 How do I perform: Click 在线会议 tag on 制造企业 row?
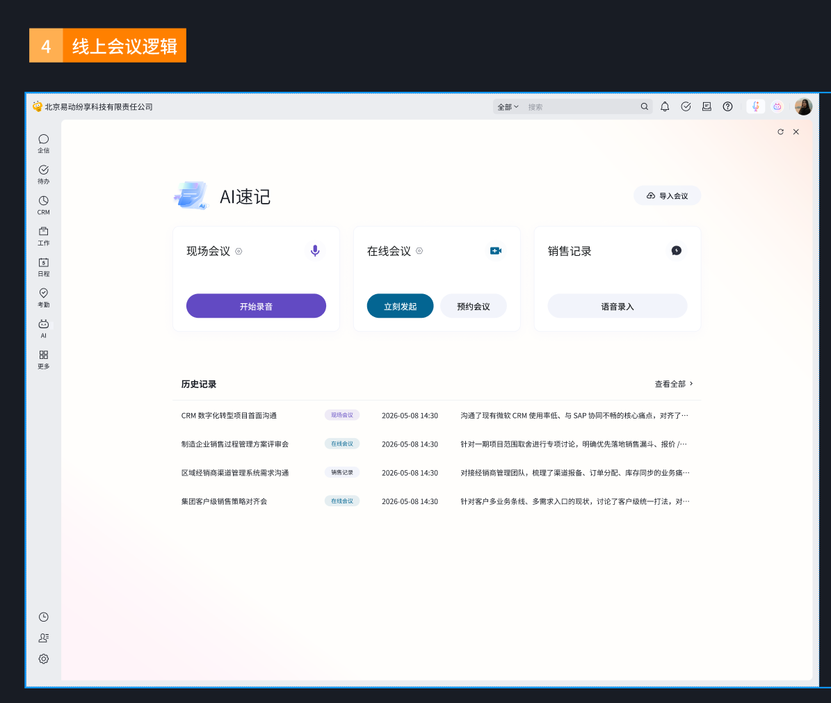(x=342, y=444)
